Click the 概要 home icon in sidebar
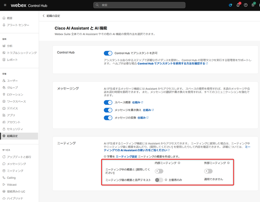 click(4, 18)
